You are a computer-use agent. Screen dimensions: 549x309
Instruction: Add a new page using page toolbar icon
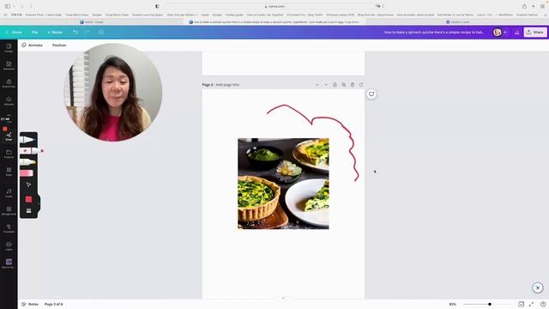[361, 85]
